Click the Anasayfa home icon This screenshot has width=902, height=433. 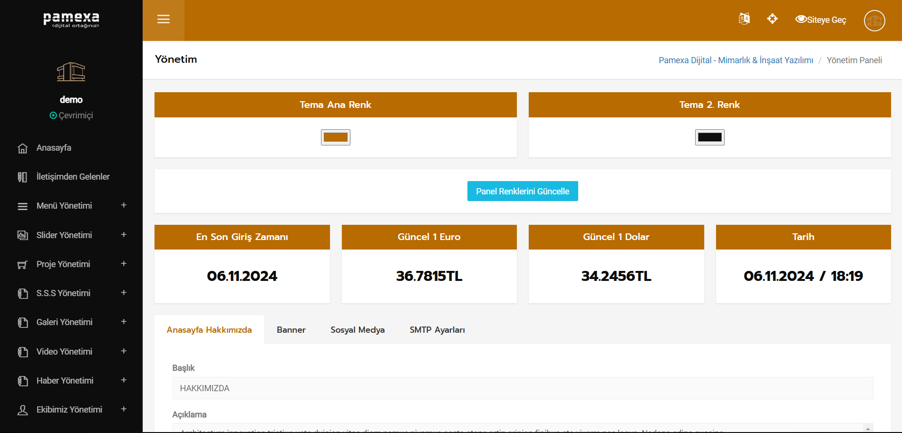22,148
